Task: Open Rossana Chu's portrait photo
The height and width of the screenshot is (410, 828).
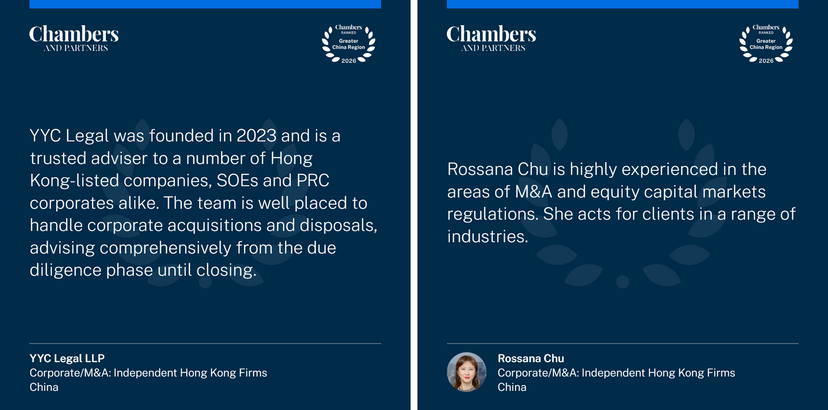Action: pos(467,372)
